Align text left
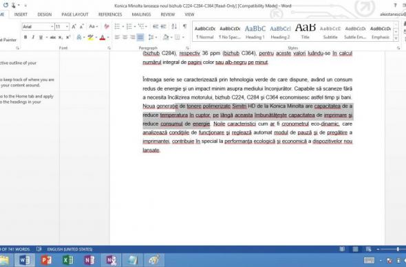This screenshot has height=267, width=406. click(x=117, y=37)
